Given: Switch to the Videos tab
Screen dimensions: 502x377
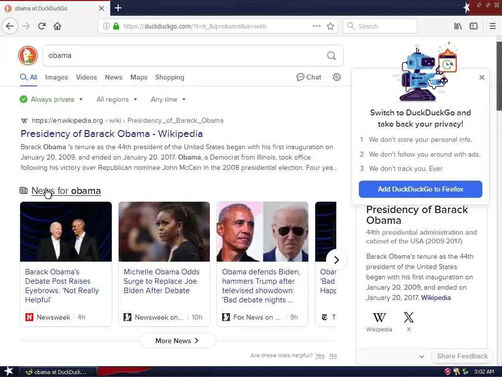Looking at the screenshot, I should (x=86, y=77).
